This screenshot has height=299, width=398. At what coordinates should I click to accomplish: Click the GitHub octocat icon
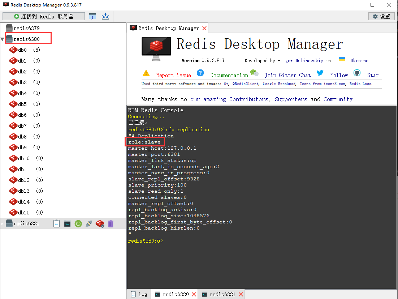tap(357, 73)
